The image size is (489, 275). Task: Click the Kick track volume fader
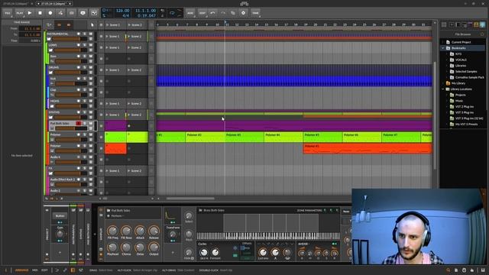pyautogui.click(x=71, y=84)
